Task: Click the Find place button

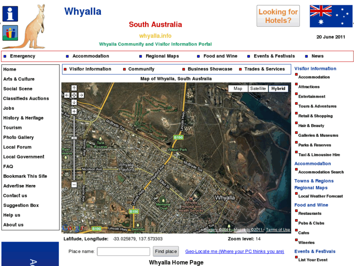Action: click(x=166, y=251)
